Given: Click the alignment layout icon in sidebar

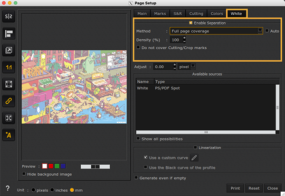Looking at the screenshot, I should click(9, 33).
